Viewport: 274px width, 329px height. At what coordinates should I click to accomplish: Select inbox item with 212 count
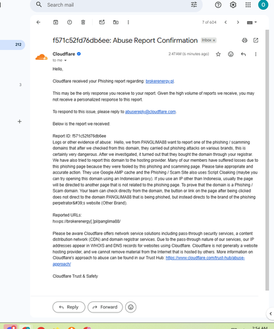[13, 45]
